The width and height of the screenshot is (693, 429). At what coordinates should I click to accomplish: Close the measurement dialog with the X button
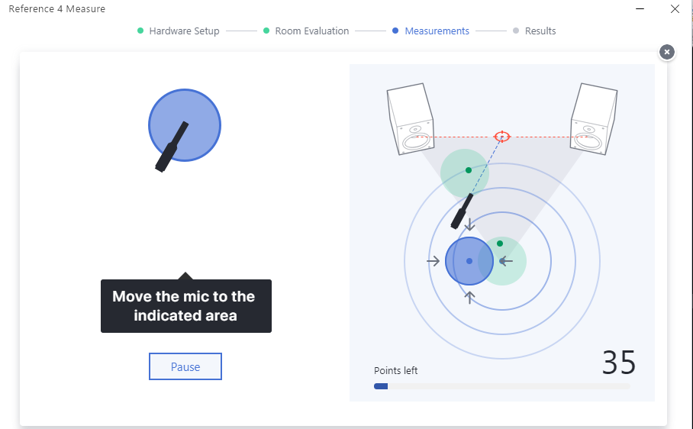(x=667, y=52)
